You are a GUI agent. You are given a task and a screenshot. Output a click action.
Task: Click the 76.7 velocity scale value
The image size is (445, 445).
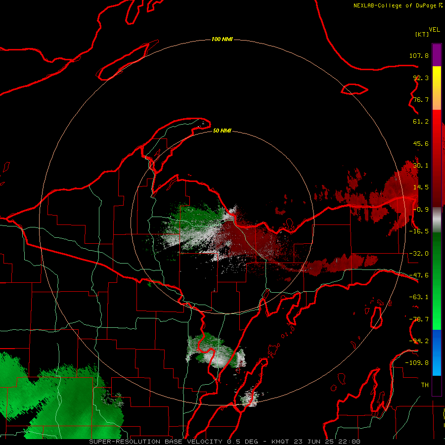pos(421,99)
